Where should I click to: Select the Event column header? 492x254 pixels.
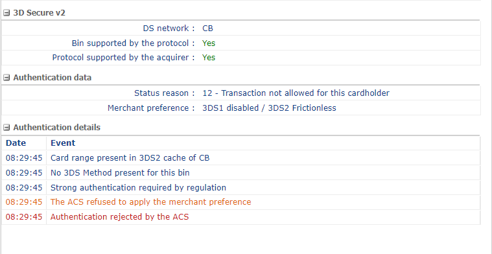pyautogui.click(x=63, y=143)
